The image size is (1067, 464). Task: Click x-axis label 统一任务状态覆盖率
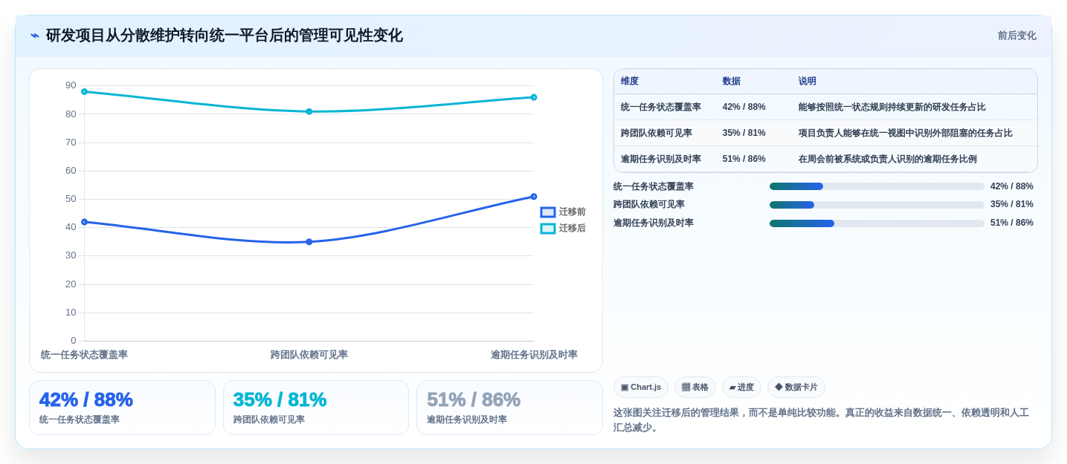point(84,355)
